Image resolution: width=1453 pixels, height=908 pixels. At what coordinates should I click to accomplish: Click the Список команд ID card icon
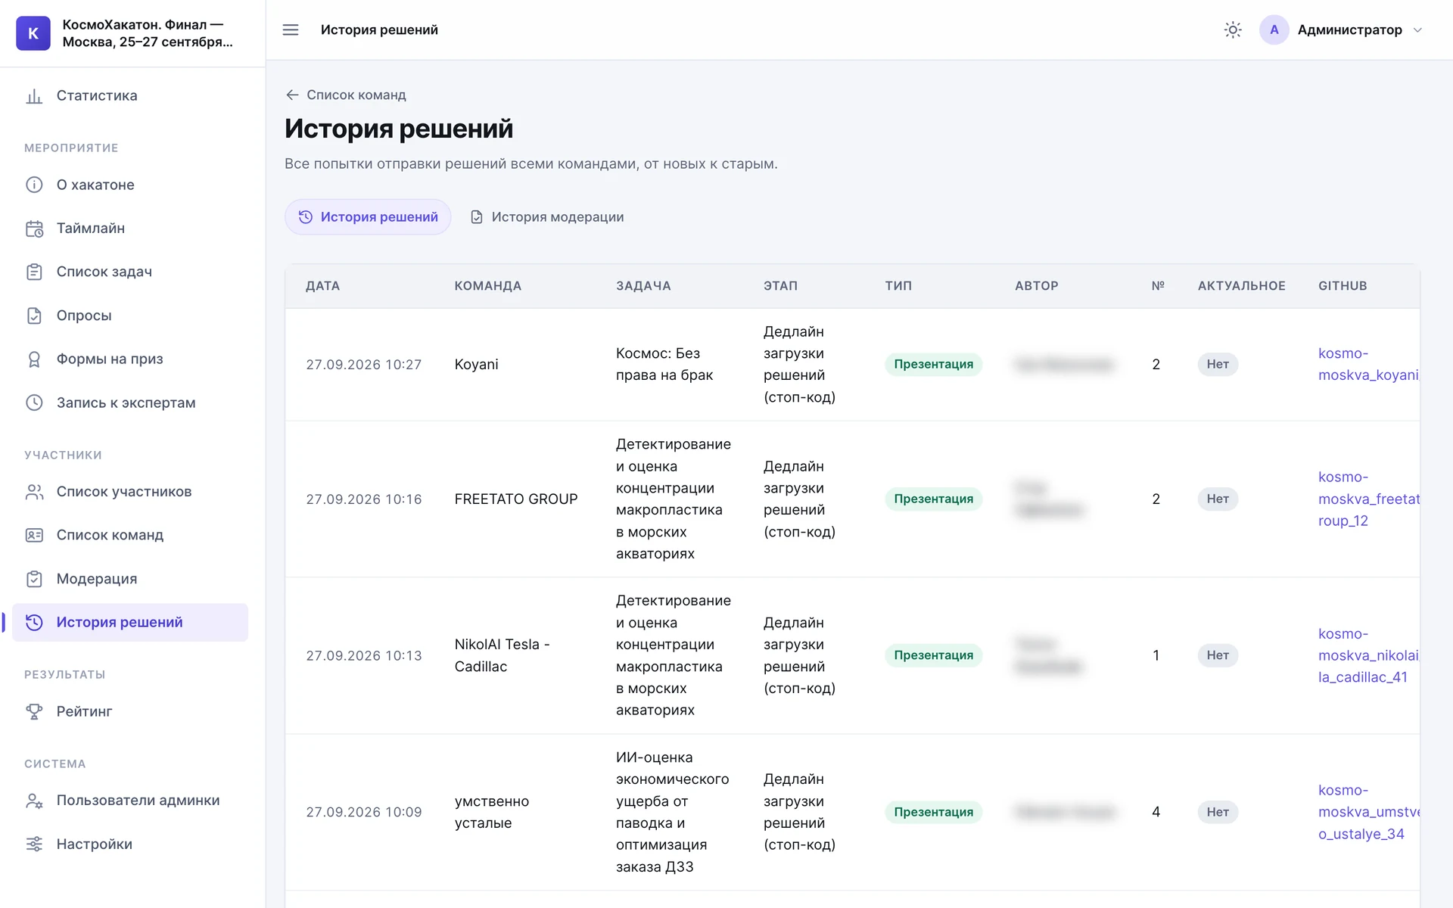pyautogui.click(x=34, y=535)
